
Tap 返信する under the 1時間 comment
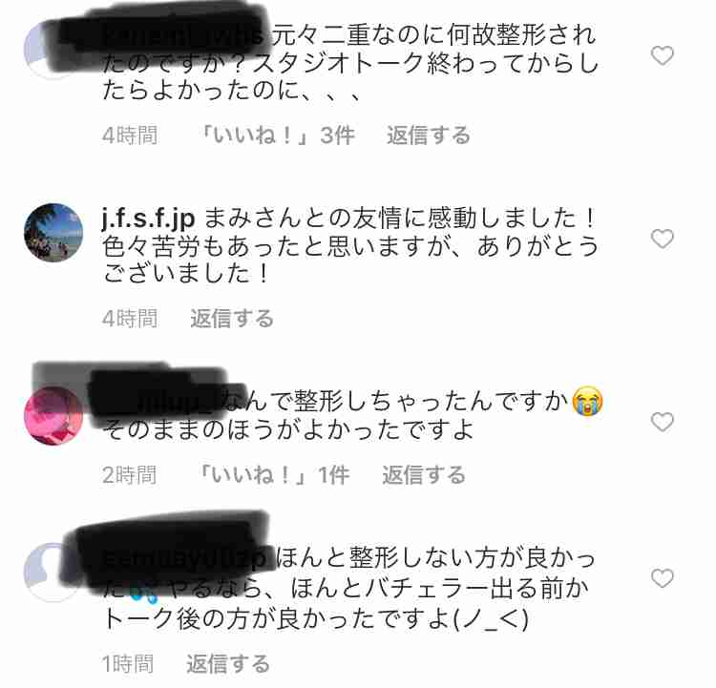coord(228,664)
